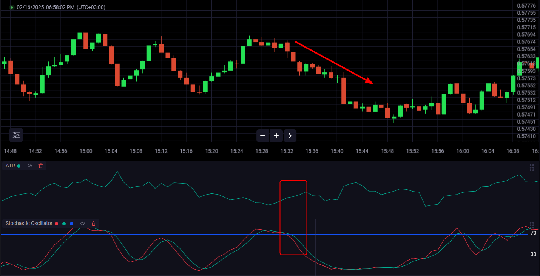Open the Stochastic green line color dot
This screenshot has height=276, width=540.
64,224
